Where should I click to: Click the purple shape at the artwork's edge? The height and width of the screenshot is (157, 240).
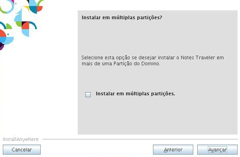pos(2,46)
